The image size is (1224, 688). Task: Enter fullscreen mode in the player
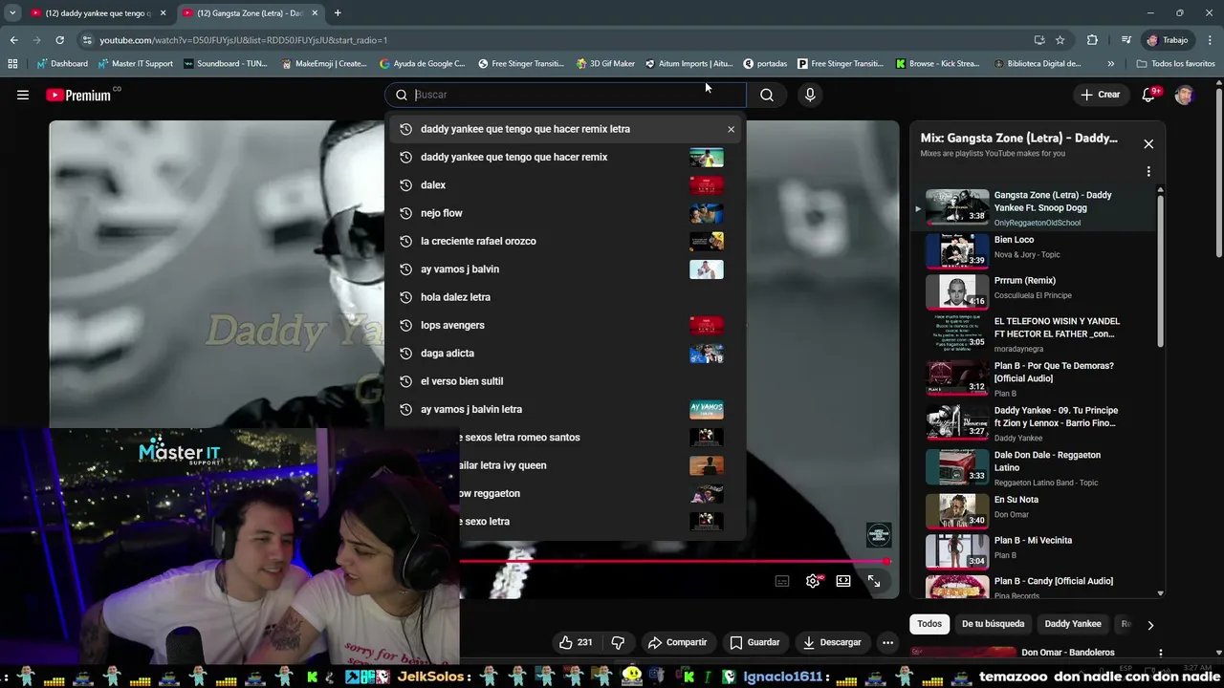874,581
